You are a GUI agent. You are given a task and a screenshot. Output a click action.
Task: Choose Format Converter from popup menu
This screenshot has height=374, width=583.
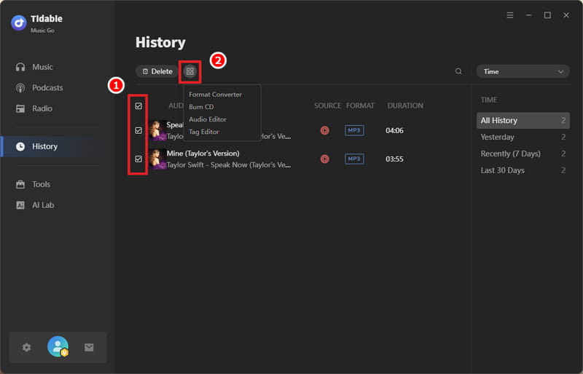215,95
